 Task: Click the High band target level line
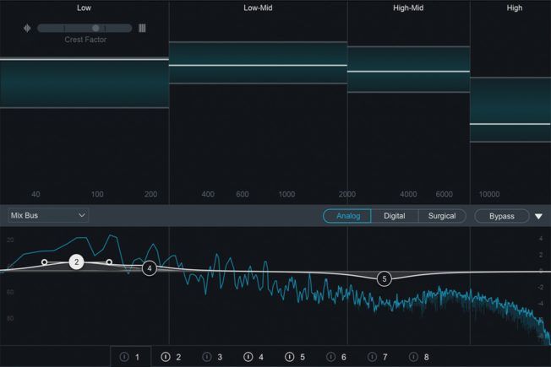pyautogui.click(x=510, y=124)
